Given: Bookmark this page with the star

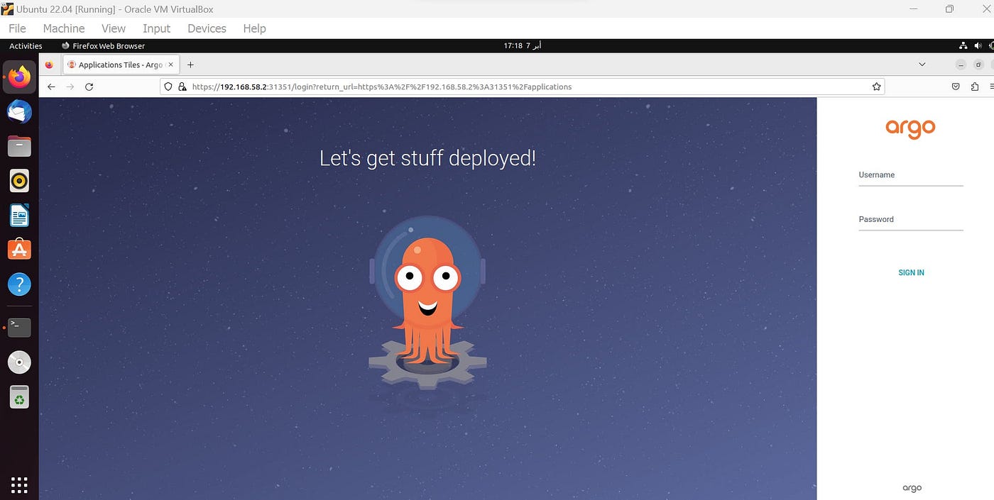Looking at the screenshot, I should click(x=877, y=87).
